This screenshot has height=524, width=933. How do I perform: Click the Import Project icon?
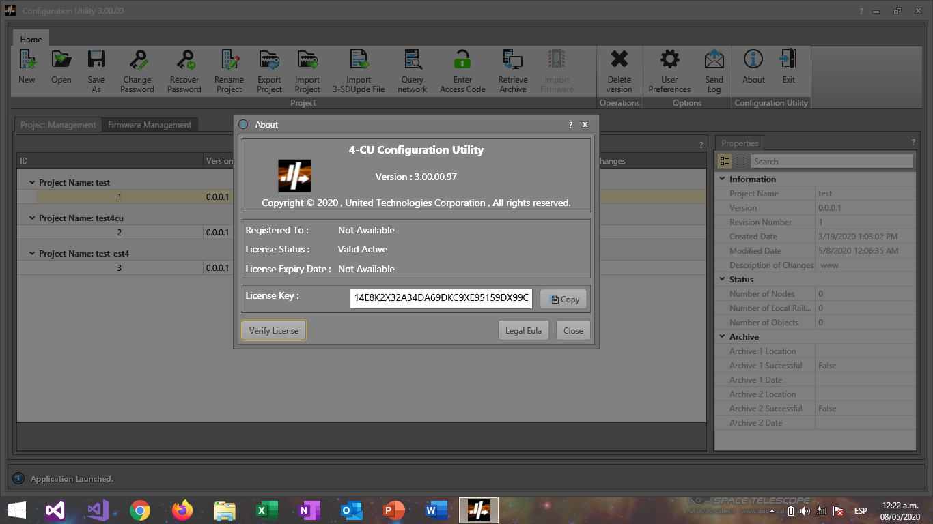coord(307,60)
